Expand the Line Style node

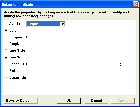[x=6, y=51]
